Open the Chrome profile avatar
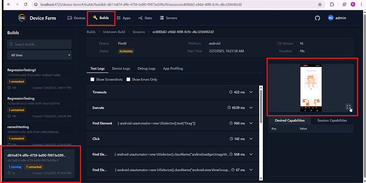366x183 pixels. coord(353,5)
